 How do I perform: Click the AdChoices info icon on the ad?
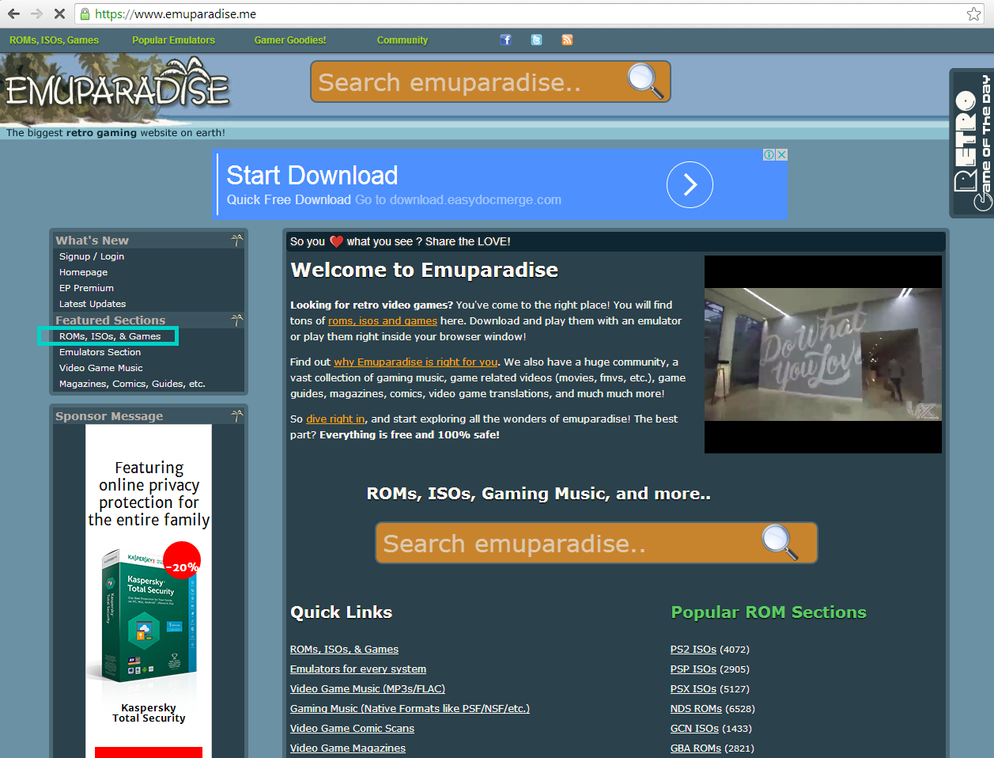pyautogui.click(x=769, y=154)
